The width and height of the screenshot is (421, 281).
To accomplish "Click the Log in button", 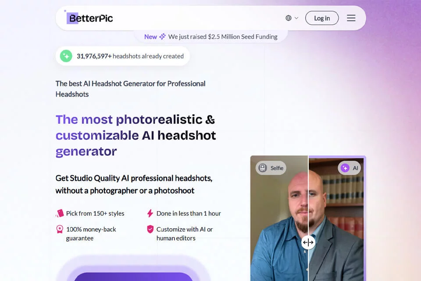I will (x=321, y=18).
